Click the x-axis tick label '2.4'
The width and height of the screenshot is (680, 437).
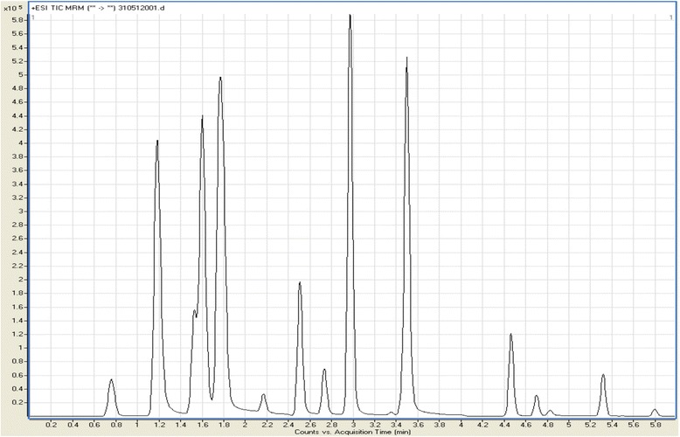(x=288, y=425)
